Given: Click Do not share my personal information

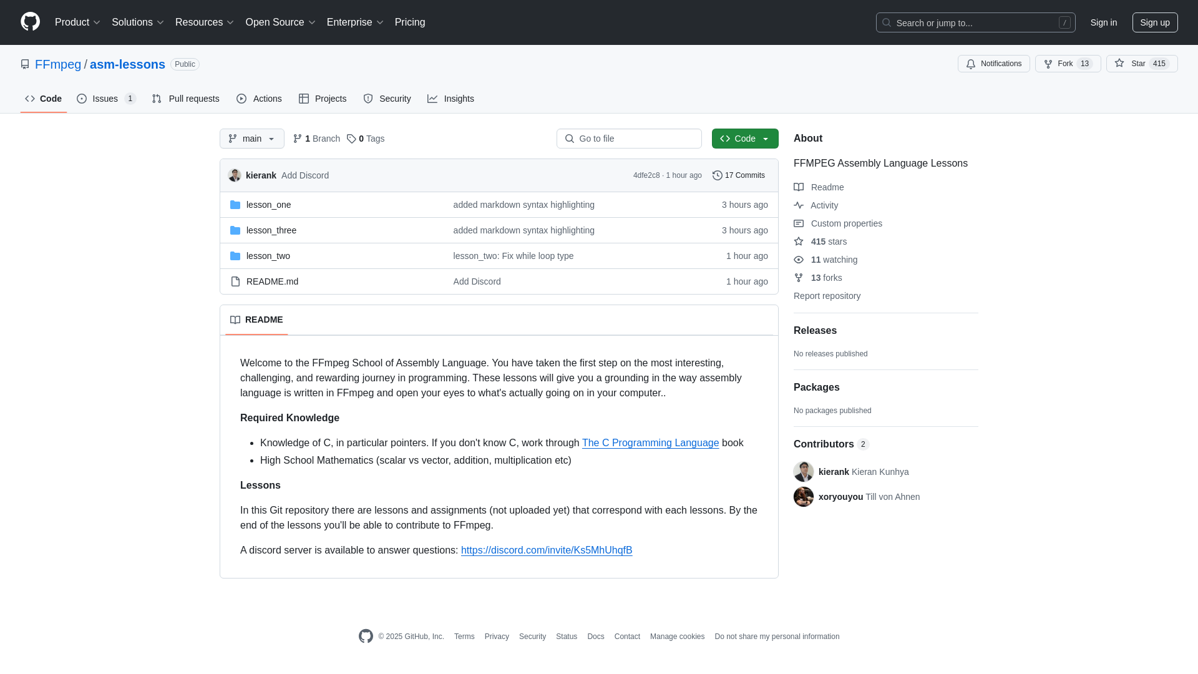Looking at the screenshot, I should tap(777, 637).
